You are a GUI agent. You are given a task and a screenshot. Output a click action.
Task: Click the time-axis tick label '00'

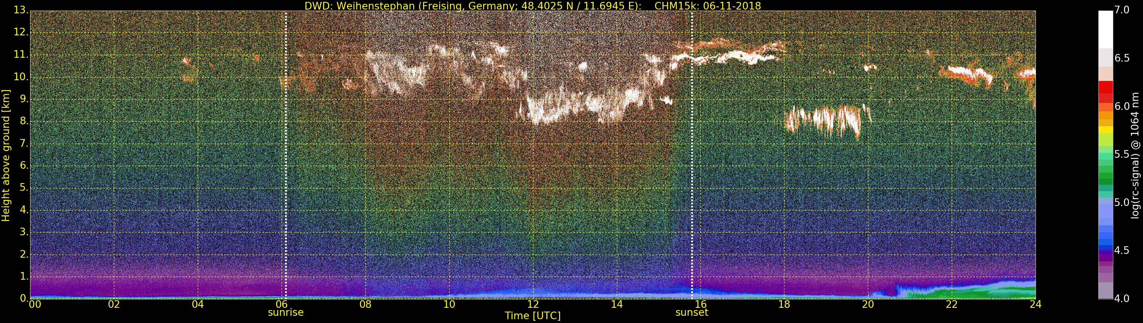[x=35, y=304]
